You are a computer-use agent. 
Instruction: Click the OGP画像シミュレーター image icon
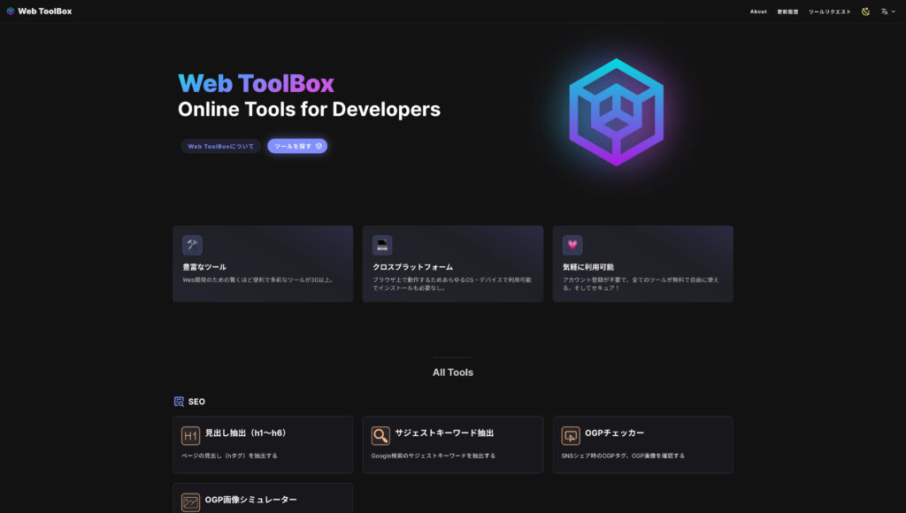coord(190,498)
